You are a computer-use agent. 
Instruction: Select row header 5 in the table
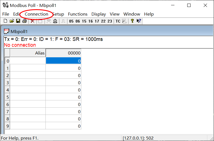(8, 97)
